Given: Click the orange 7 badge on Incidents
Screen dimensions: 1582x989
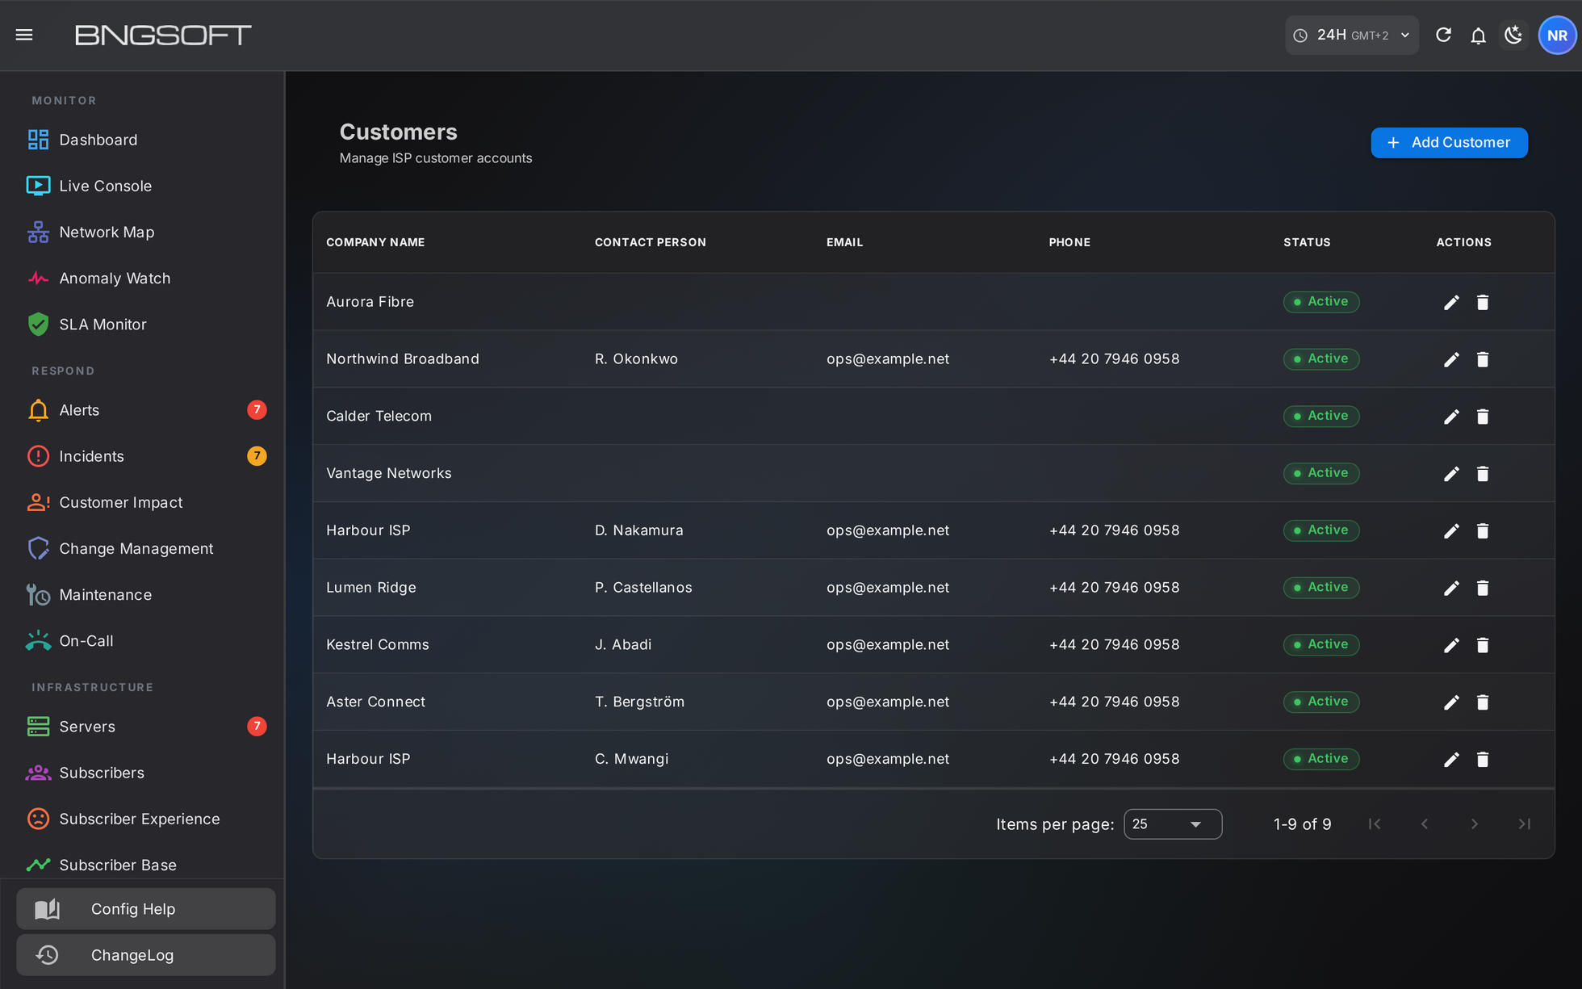Looking at the screenshot, I should [x=257, y=456].
